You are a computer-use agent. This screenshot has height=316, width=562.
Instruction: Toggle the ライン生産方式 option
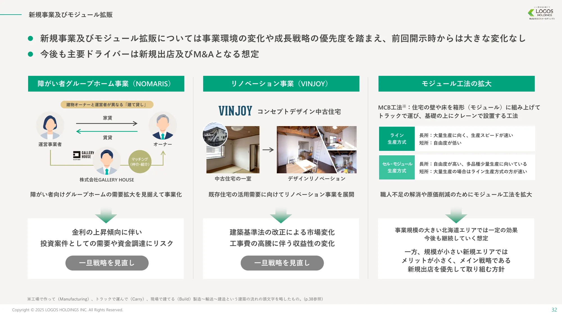pyautogui.click(x=397, y=138)
